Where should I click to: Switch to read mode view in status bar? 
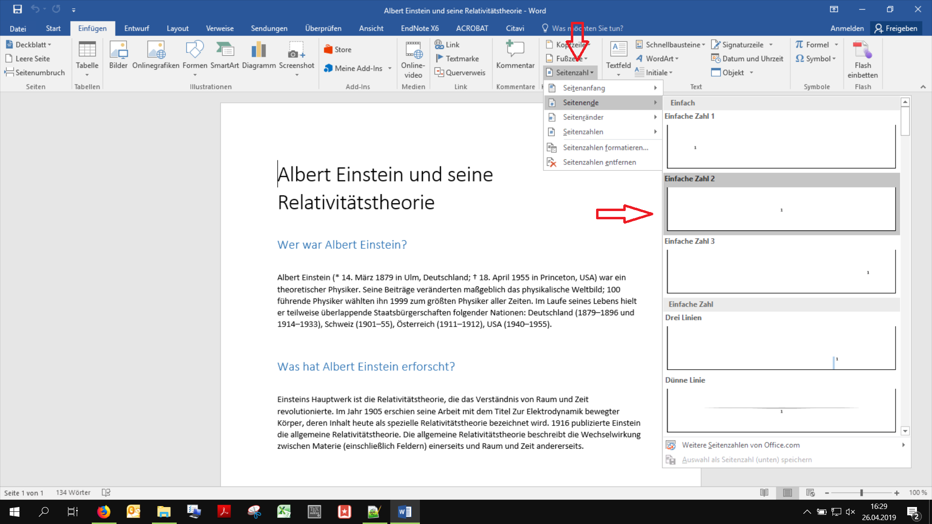click(764, 492)
